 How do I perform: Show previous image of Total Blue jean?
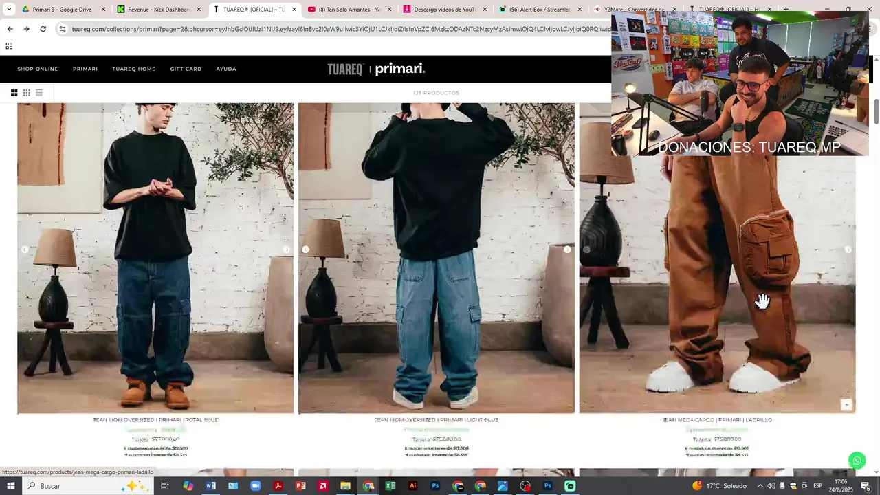click(x=25, y=250)
